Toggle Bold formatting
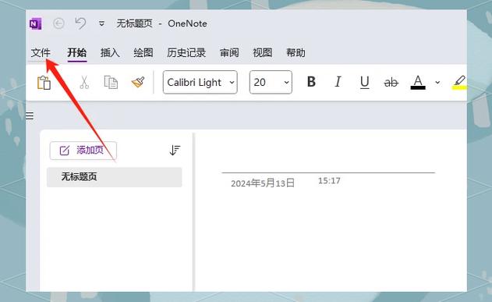 [311, 82]
